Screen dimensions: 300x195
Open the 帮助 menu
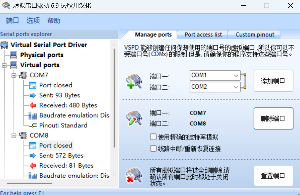click(54, 20)
